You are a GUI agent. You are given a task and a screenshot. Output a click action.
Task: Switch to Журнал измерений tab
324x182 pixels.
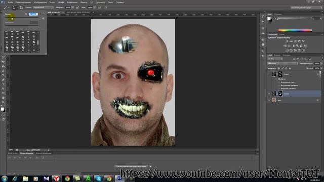pyautogui.click(x=44, y=153)
